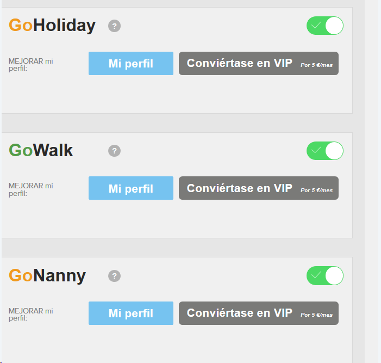Show help info for GoNanny

(114, 276)
